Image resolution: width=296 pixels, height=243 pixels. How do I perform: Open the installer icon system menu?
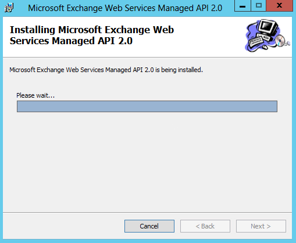pos(9,8)
